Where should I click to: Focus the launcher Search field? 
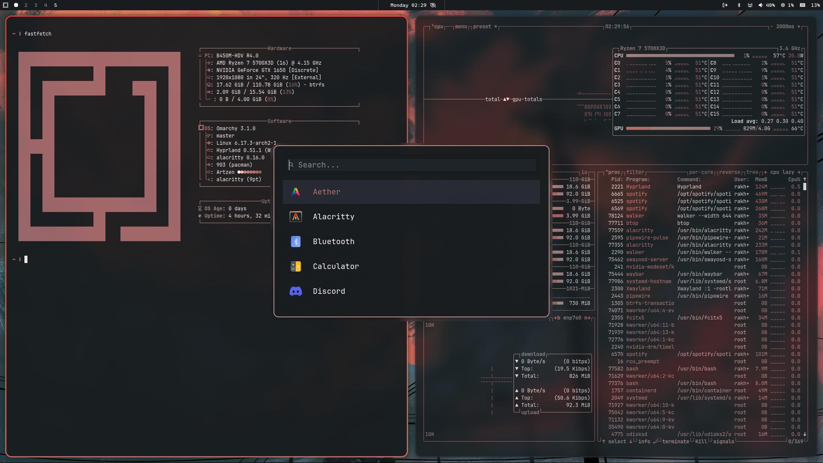(x=411, y=165)
